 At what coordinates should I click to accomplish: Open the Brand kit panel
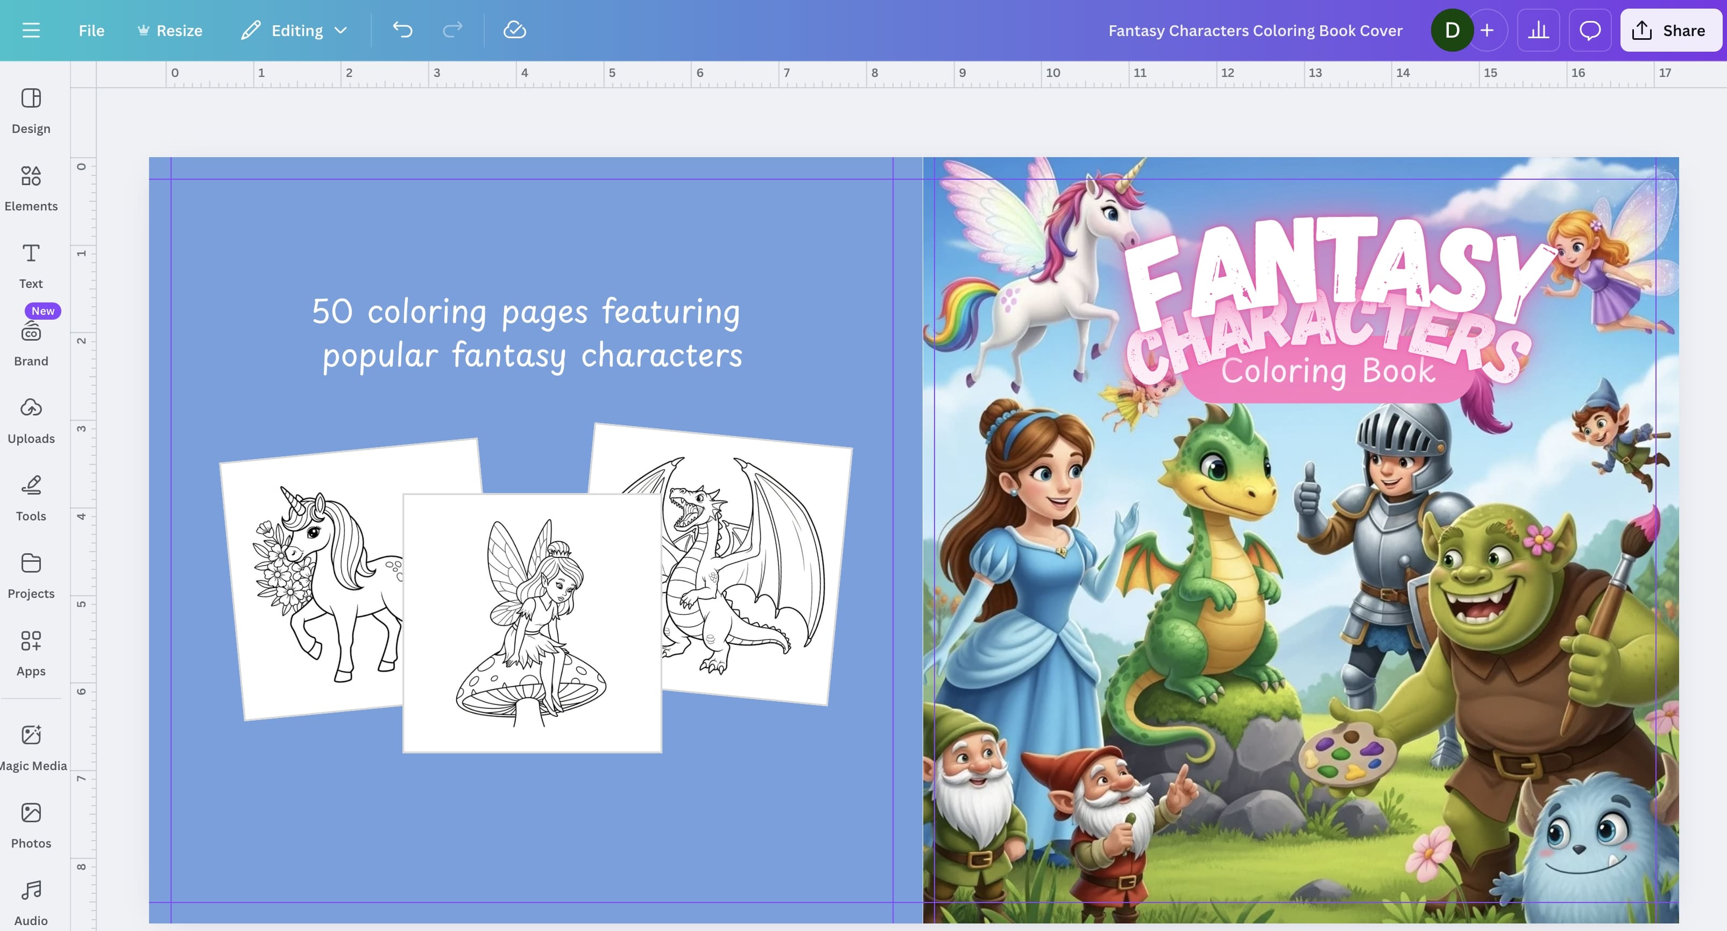[31, 343]
